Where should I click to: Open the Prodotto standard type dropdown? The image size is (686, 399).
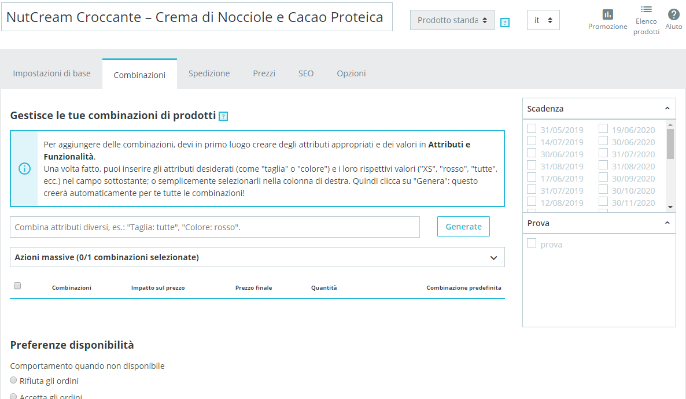coord(452,20)
